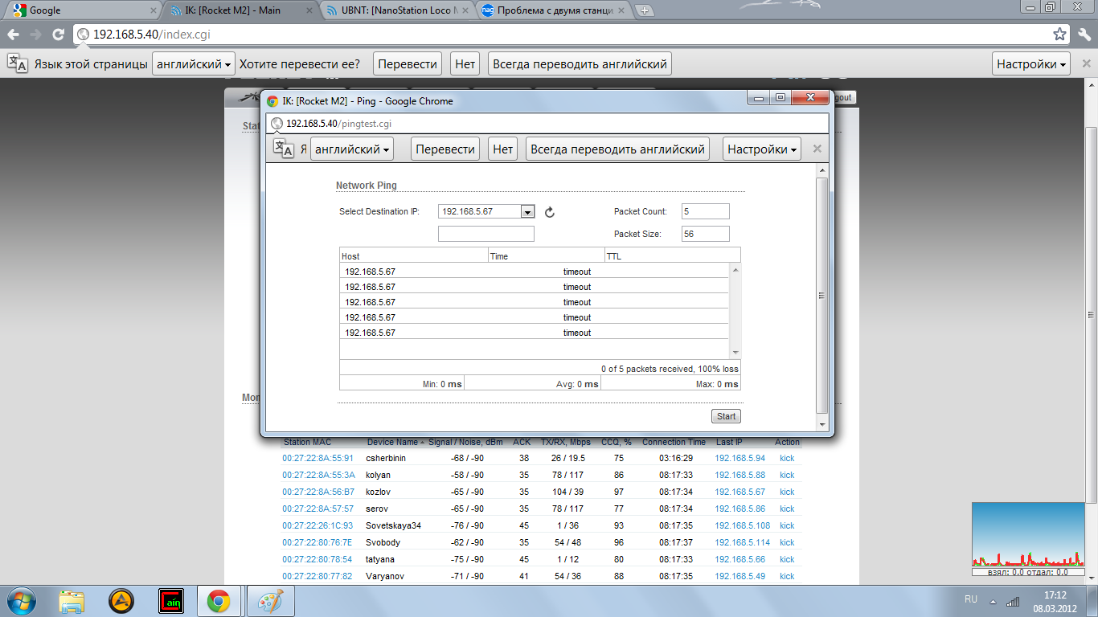Close the translate bar in Ping window
The image size is (1098, 617).
(817, 149)
